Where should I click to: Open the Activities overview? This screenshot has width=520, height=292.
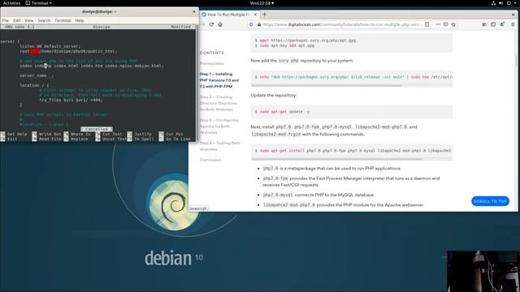click(x=11, y=3)
